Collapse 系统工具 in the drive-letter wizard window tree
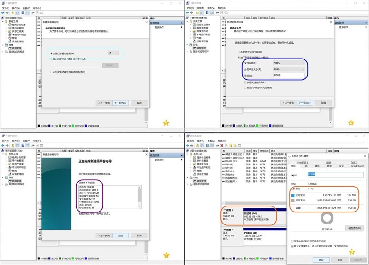Image resolution: width=369 pixels, height=265 pixels. pyautogui.click(x=3, y=21)
